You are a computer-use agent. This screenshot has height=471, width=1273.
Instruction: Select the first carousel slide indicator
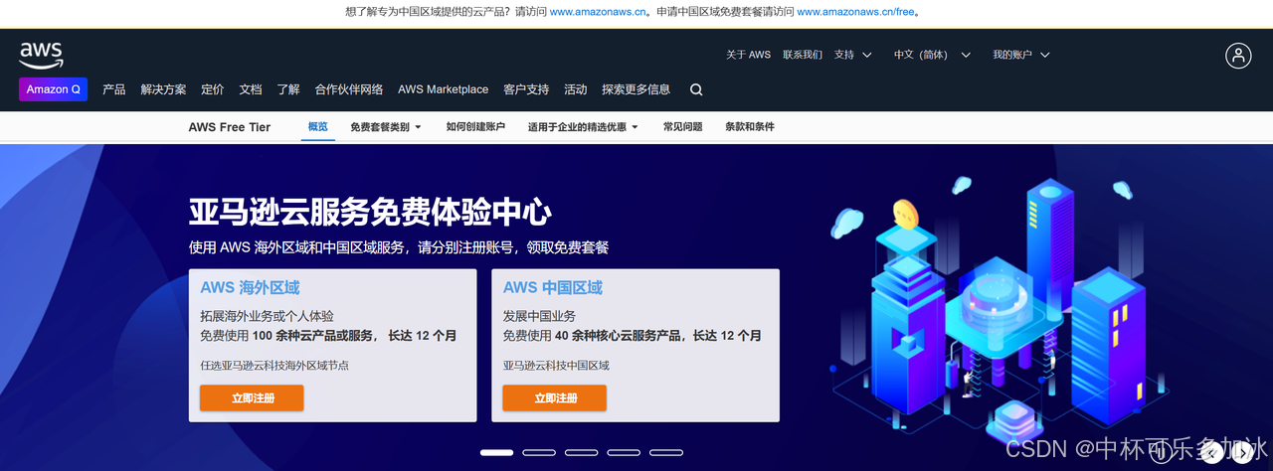[496, 452]
